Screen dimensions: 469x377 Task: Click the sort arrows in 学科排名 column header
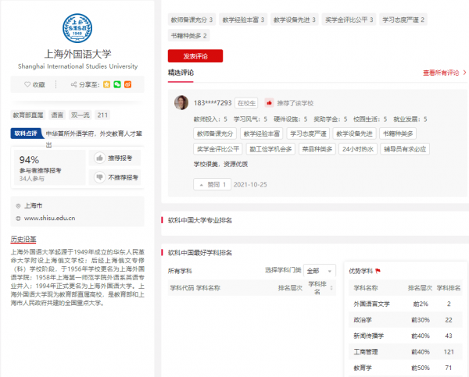331,288
